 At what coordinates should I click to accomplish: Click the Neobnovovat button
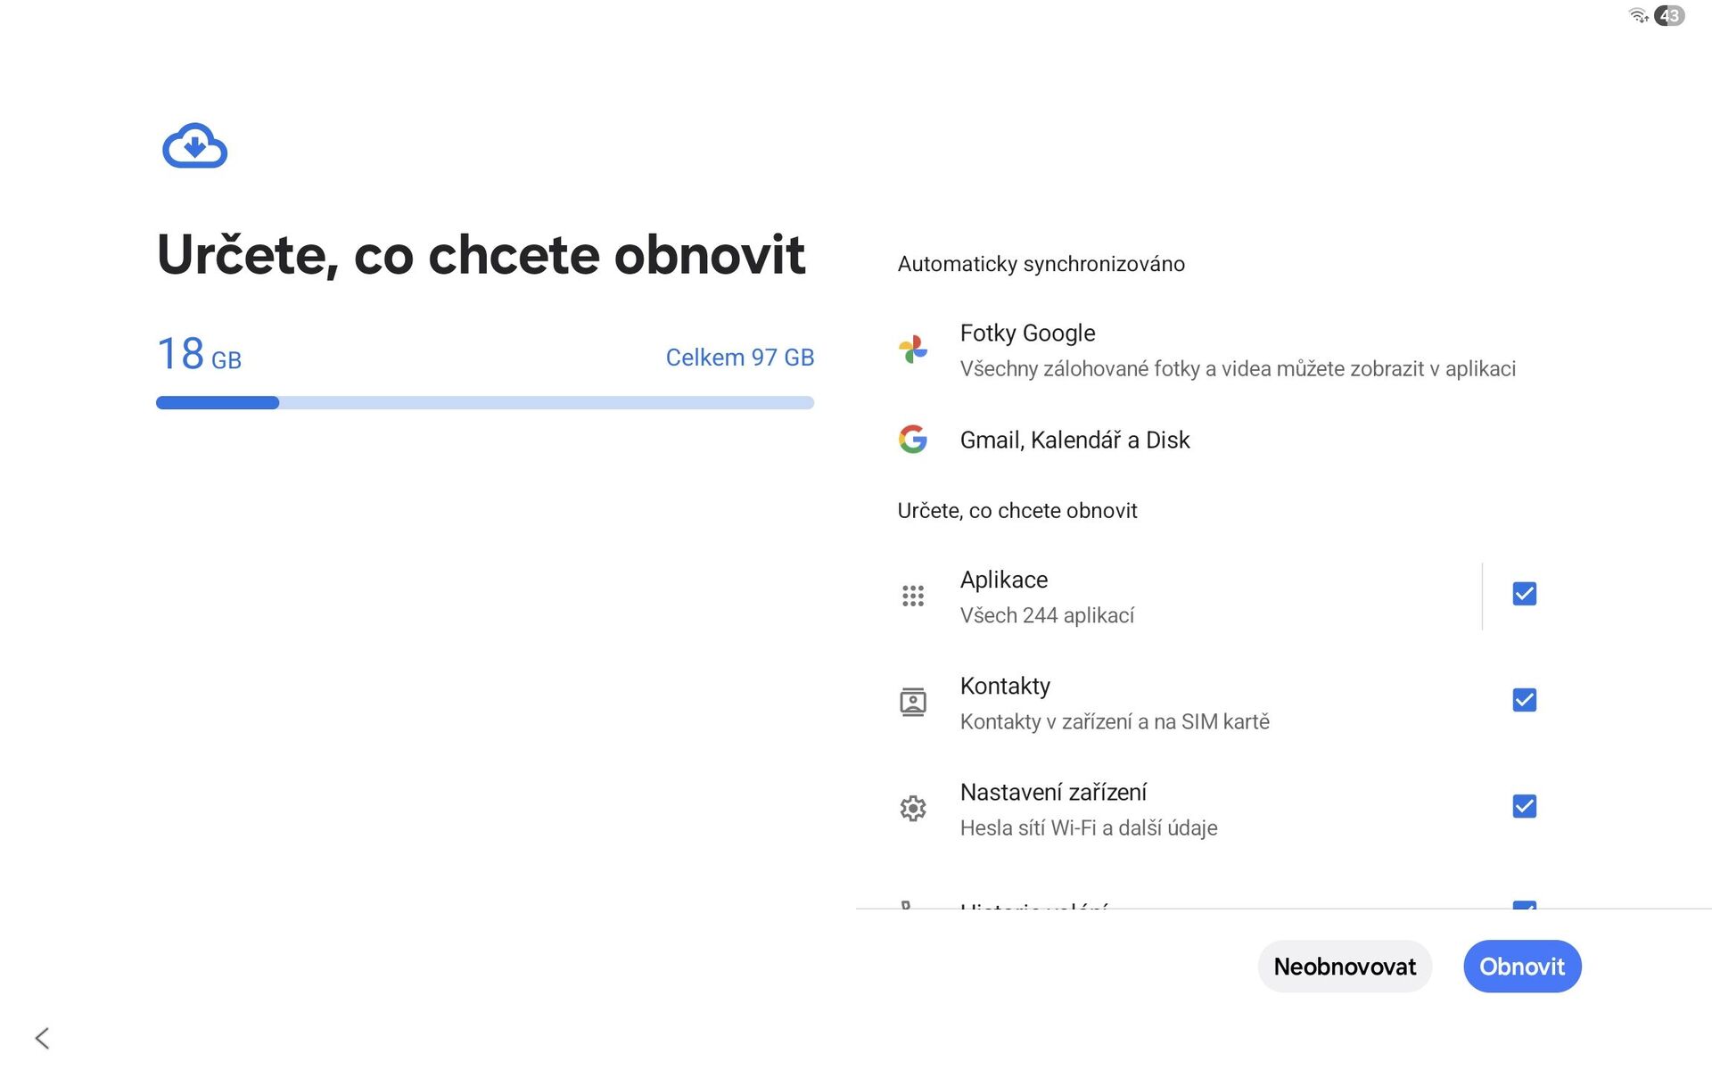click(x=1344, y=967)
